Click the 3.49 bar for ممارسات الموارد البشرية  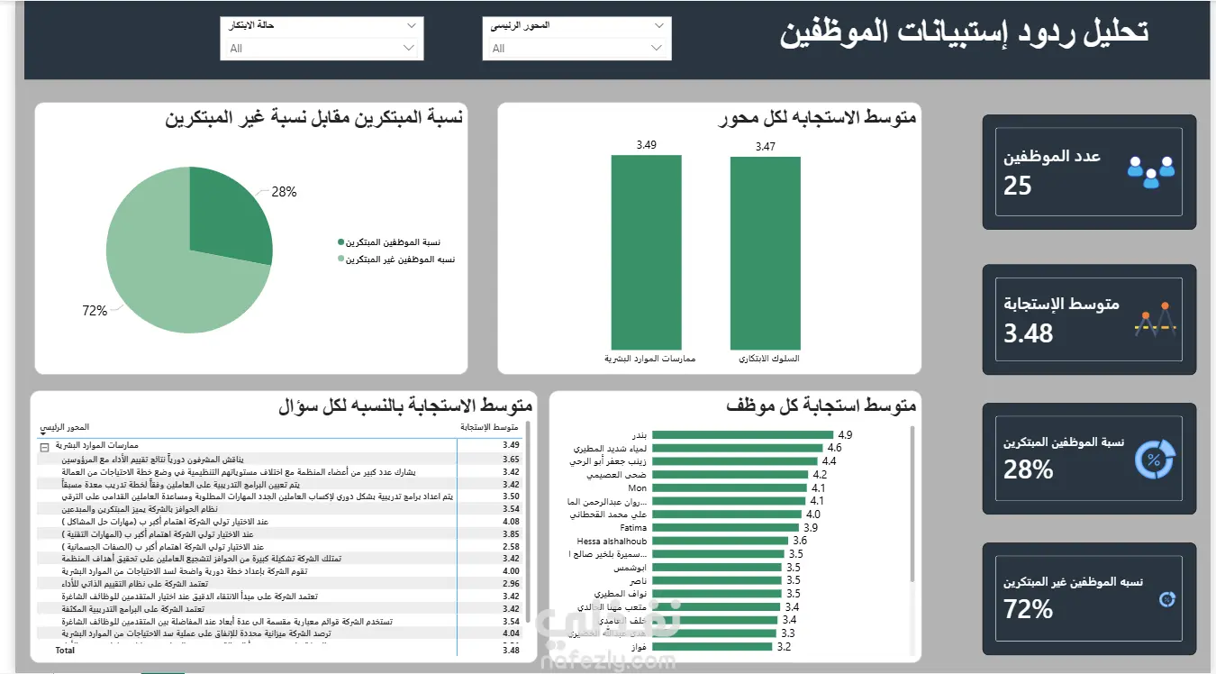[x=646, y=252]
